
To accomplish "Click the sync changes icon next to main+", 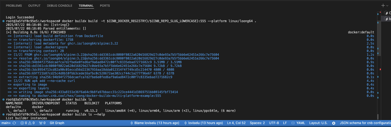I will [x=14, y=123].
